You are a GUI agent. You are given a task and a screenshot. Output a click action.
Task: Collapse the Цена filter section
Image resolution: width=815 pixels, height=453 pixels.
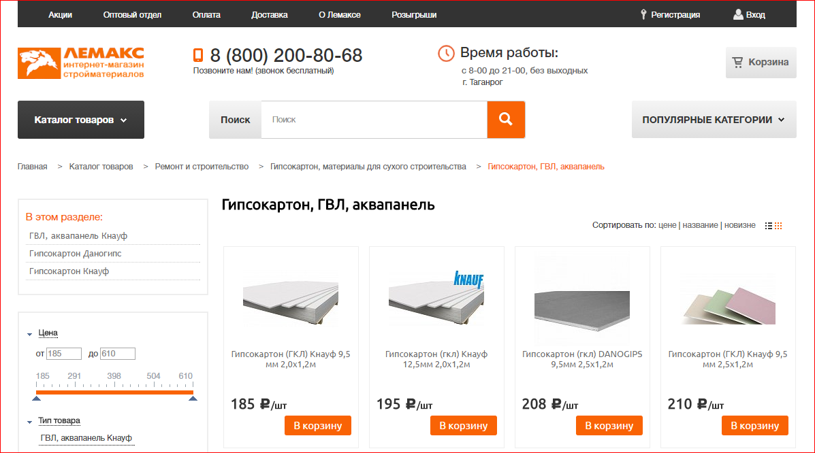(30, 334)
